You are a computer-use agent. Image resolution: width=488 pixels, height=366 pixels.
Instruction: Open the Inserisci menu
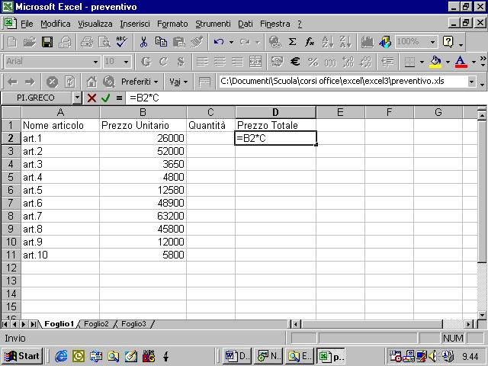[135, 24]
